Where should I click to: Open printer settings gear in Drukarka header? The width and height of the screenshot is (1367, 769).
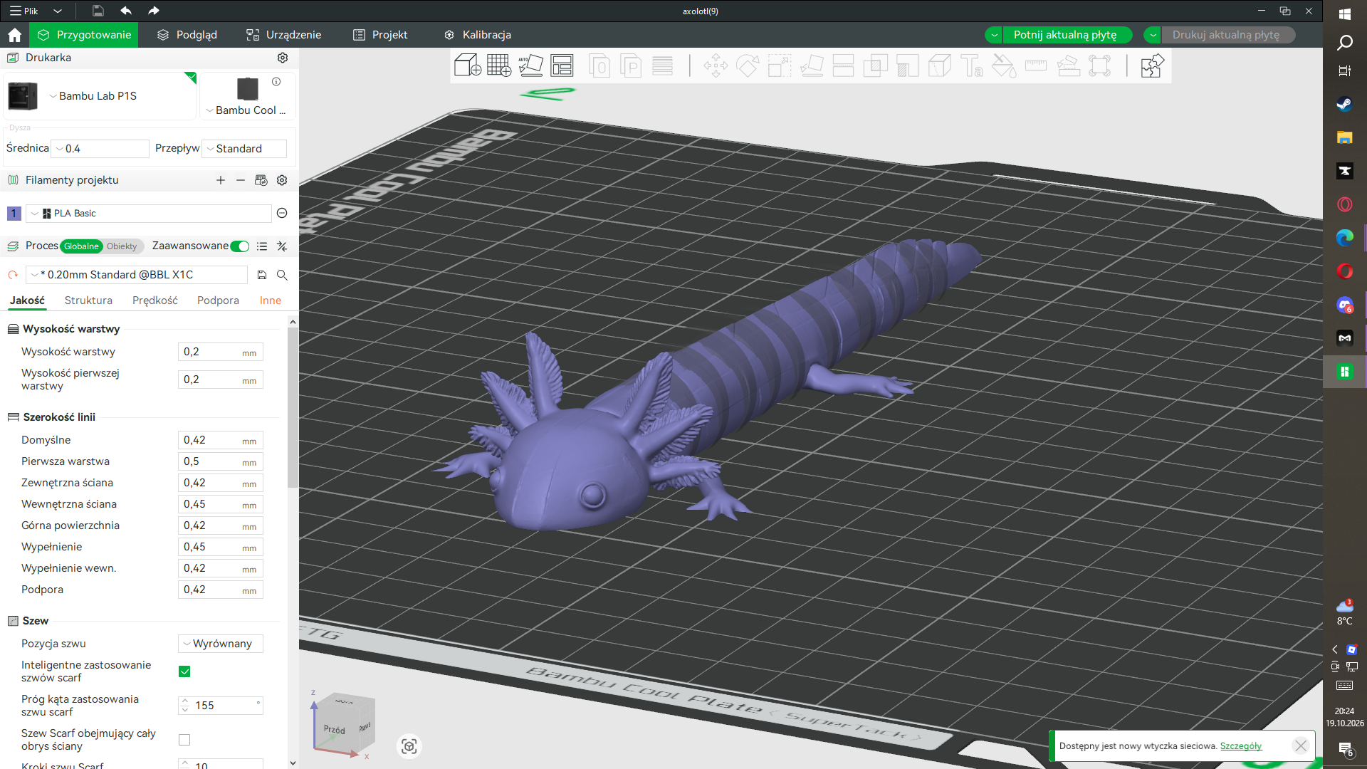pyautogui.click(x=283, y=58)
